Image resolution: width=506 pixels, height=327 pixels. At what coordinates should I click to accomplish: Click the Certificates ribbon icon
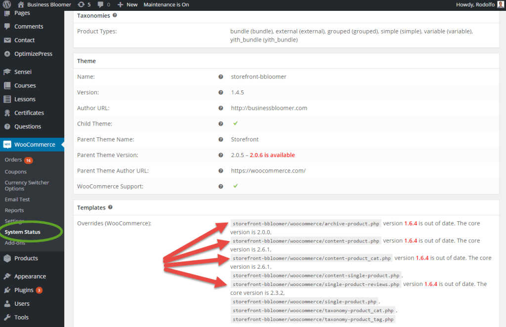click(7, 113)
